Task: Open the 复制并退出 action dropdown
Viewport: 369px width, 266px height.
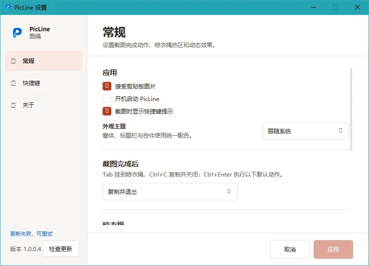Action: point(170,192)
